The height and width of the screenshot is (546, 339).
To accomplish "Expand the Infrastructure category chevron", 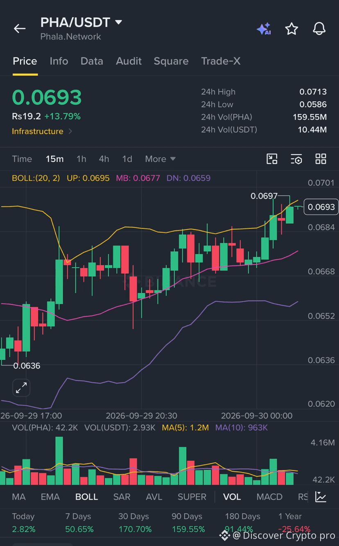I will tap(70, 131).
